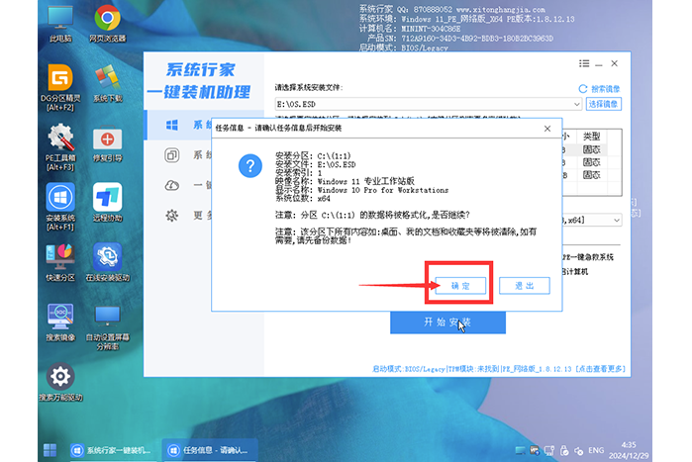Switch to 系统行家一键装机 taskbar item

(x=112, y=450)
